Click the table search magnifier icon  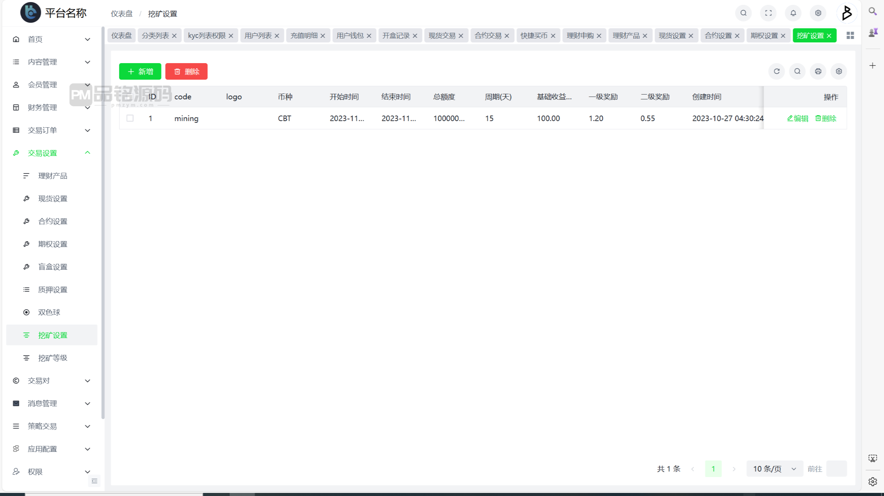tap(797, 71)
